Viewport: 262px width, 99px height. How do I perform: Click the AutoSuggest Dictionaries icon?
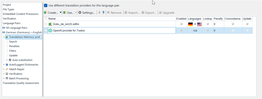click(7, 65)
